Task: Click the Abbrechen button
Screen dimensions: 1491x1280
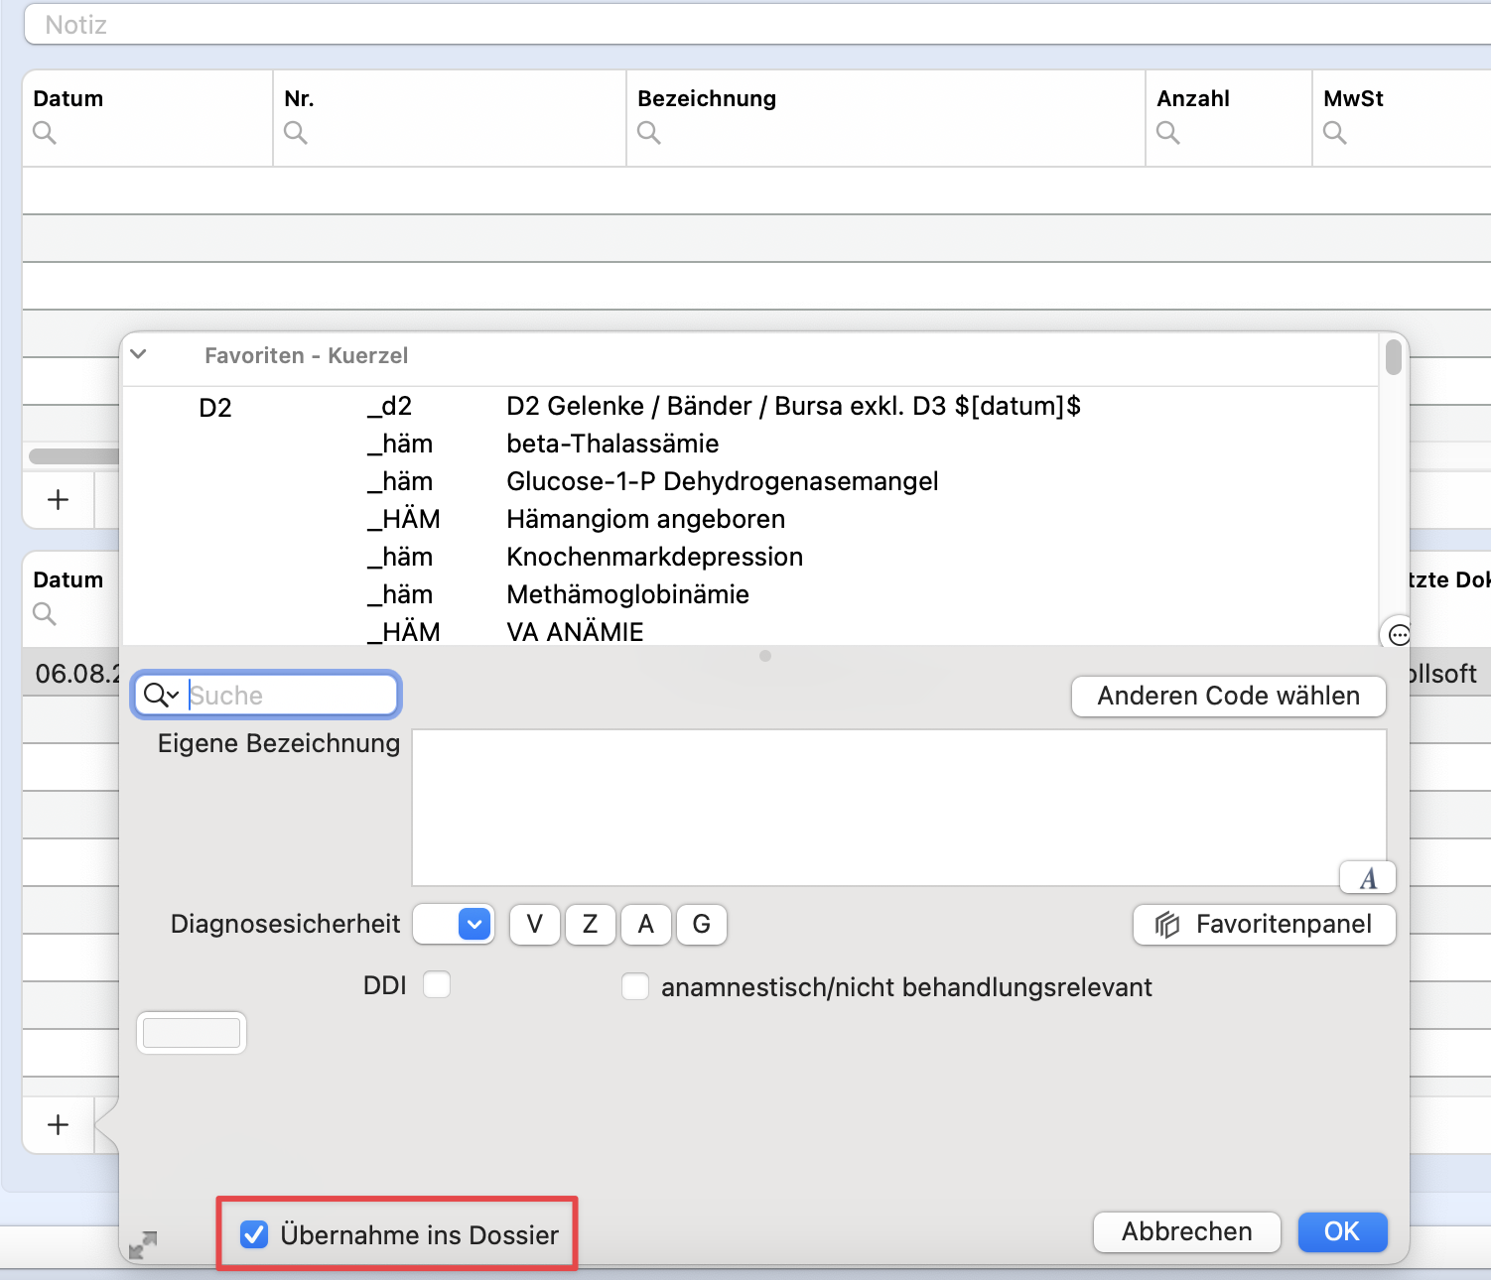Action: click(x=1187, y=1232)
